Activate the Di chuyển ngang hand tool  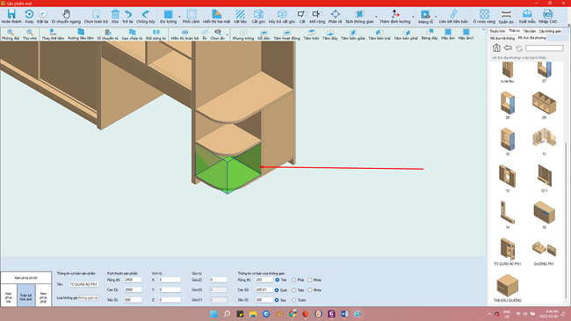pos(66,17)
